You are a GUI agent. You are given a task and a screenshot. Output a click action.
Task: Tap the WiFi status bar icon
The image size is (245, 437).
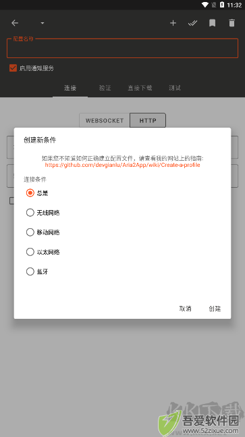205,5
